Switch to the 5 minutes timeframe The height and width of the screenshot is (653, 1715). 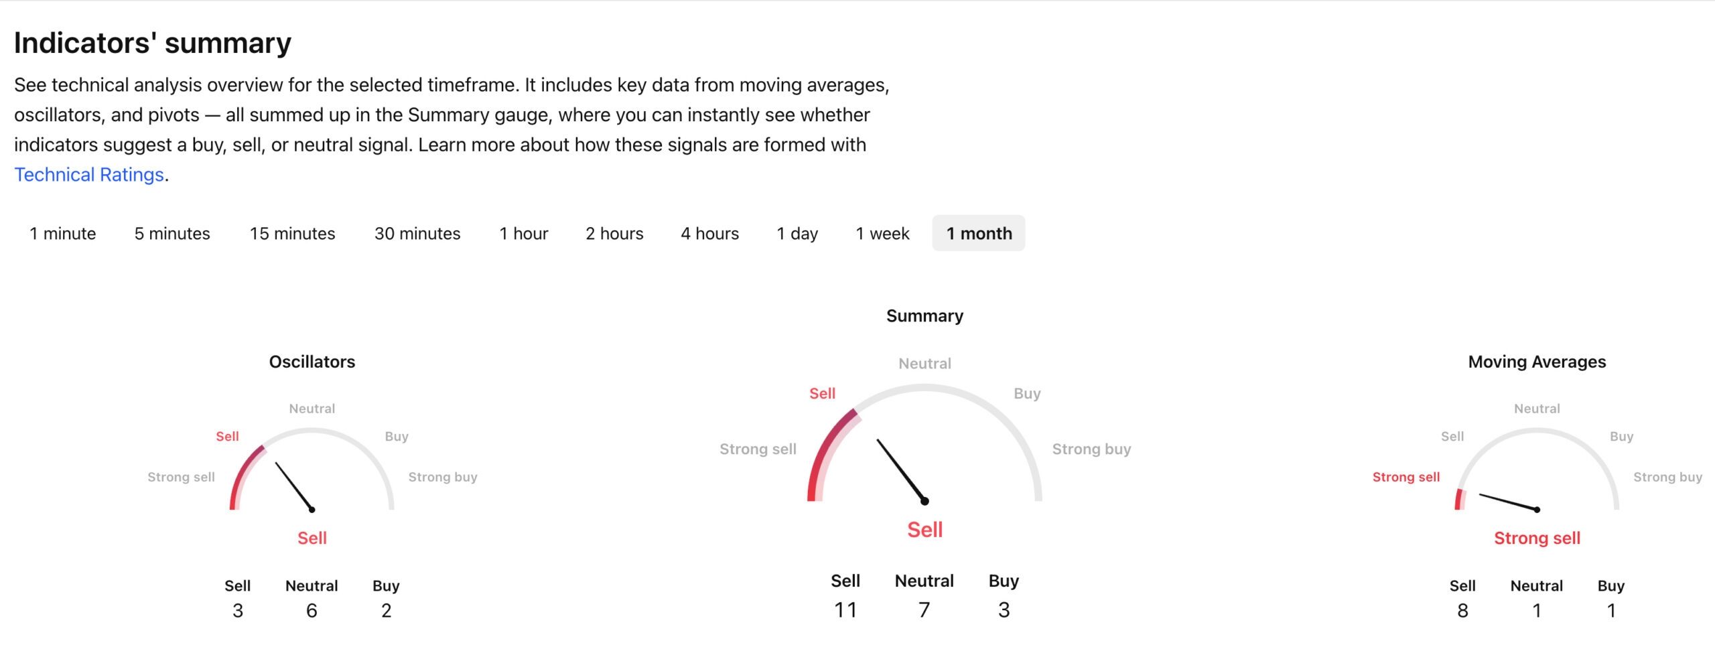tap(172, 233)
